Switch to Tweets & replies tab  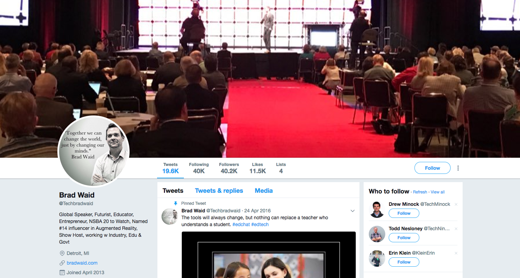[x=219, y=191]
